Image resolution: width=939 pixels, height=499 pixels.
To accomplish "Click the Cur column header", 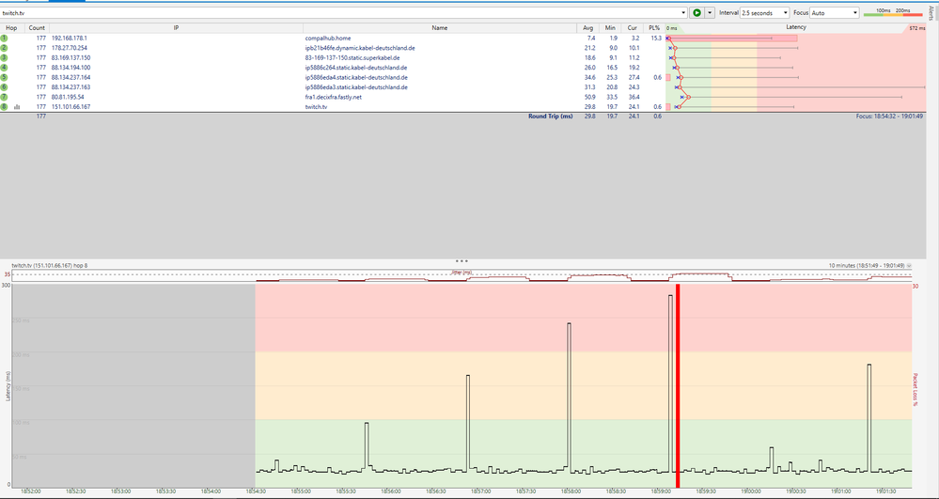I will (632, 27).
